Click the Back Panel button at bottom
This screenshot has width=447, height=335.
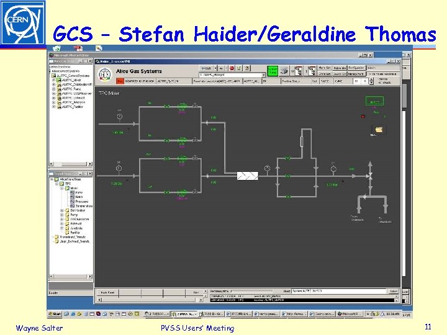[107, 293]
